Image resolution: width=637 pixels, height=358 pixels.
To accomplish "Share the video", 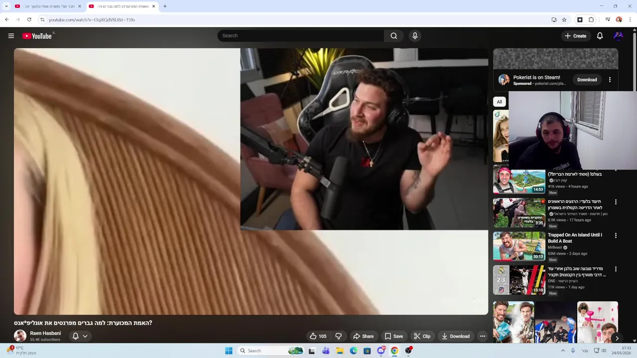I will tap(363, 336).
